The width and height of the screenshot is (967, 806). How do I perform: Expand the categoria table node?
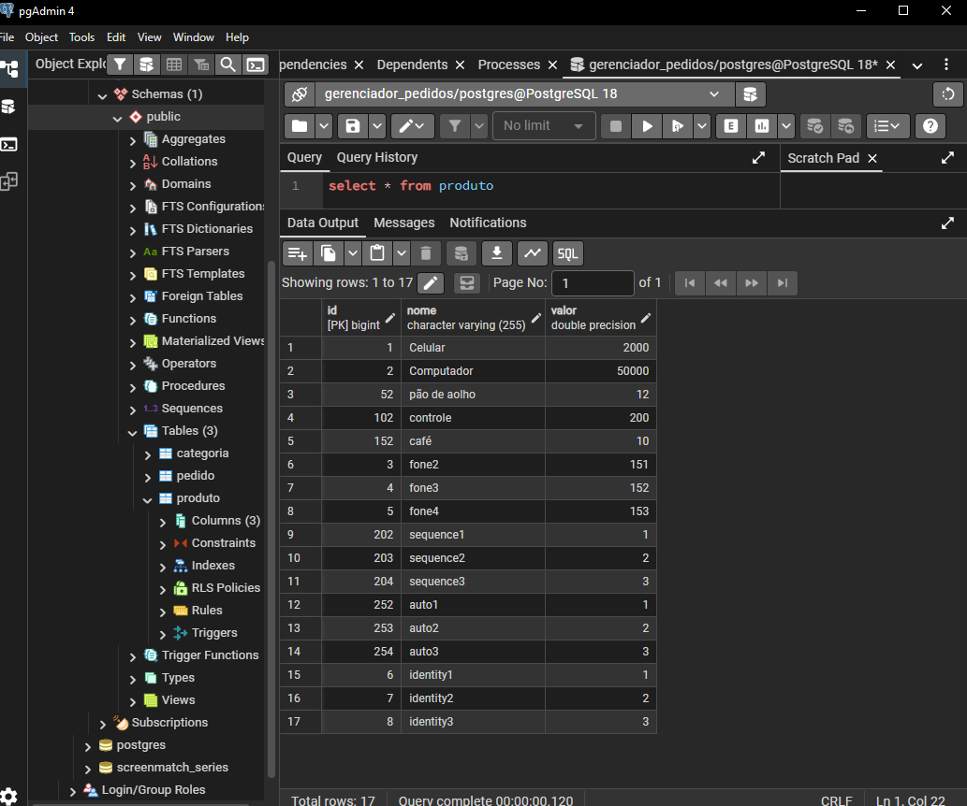147,453
